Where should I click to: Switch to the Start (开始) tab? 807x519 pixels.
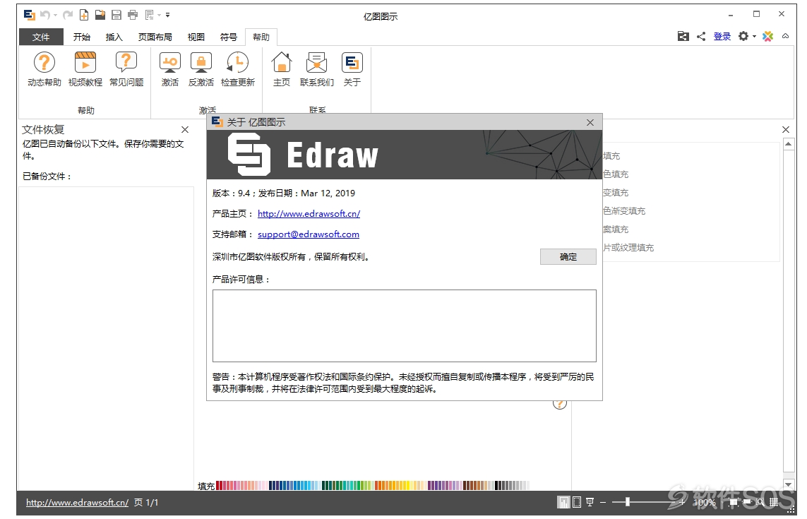pyautogui.click(x=82, y=37)
